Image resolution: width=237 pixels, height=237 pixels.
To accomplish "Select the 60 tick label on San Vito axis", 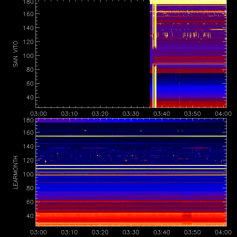I will click(x=30, y=84).
